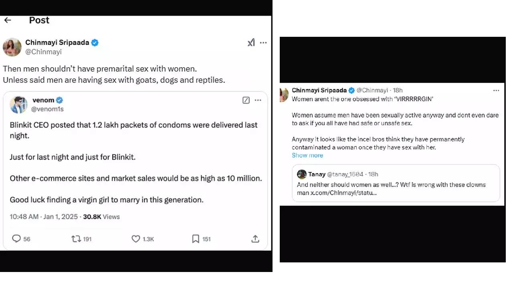Click the reply icon with 56 comments
The width and height of the screenshot is (513, 288).
coord(16,239)
